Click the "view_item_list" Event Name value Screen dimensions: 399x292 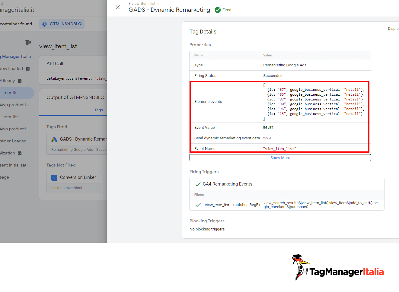[x=279, y=149]
